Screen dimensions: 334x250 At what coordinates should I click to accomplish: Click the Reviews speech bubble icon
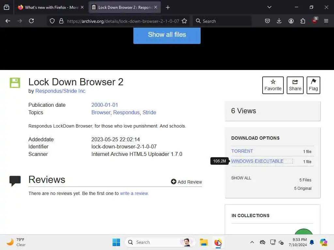pyautogui.click(x=15, y=181)
